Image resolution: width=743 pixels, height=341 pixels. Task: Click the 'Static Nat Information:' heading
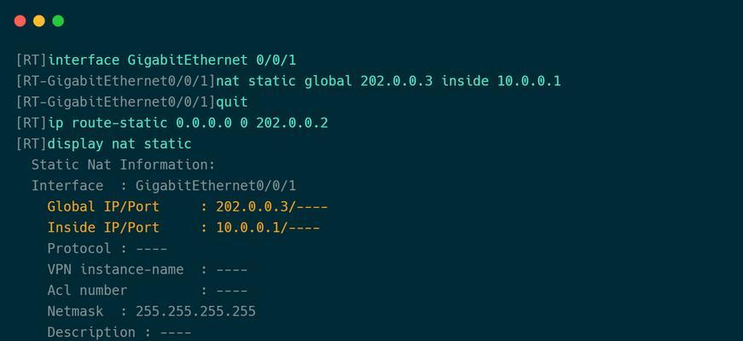(x=123, y=165)
